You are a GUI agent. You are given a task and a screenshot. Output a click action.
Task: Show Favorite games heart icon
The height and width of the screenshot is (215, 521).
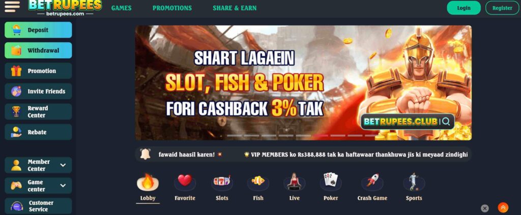coord(185,182)
